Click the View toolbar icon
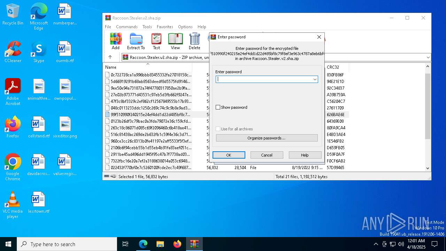 [175, 41]
